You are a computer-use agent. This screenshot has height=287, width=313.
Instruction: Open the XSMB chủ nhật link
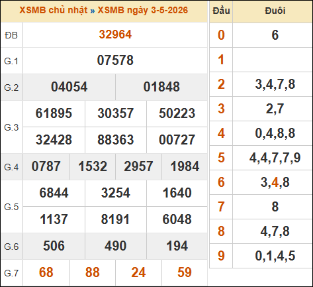click(x=54, y=11)
